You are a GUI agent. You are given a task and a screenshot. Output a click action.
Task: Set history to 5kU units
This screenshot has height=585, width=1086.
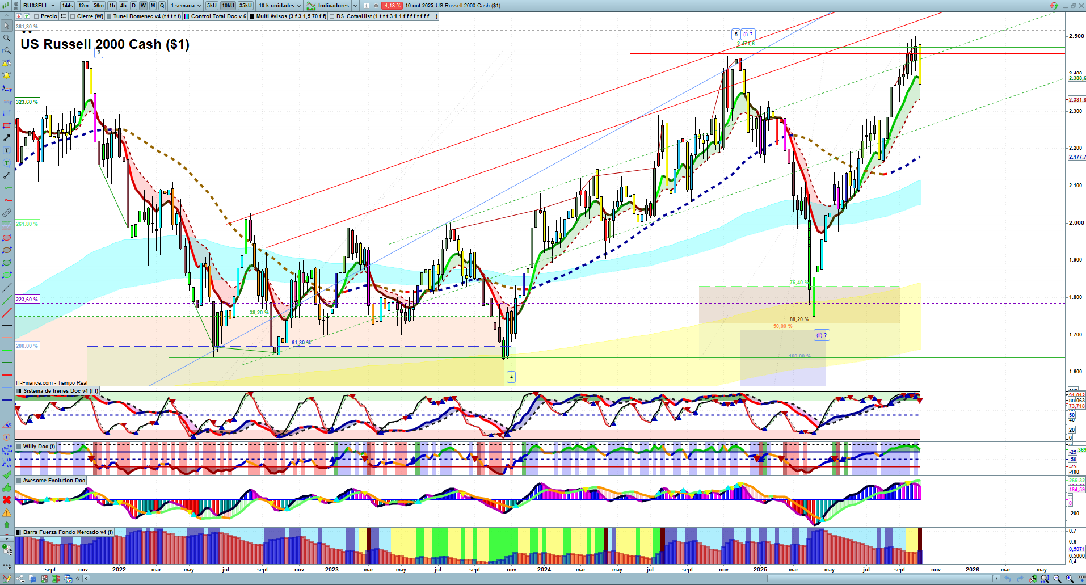(212, 6)
